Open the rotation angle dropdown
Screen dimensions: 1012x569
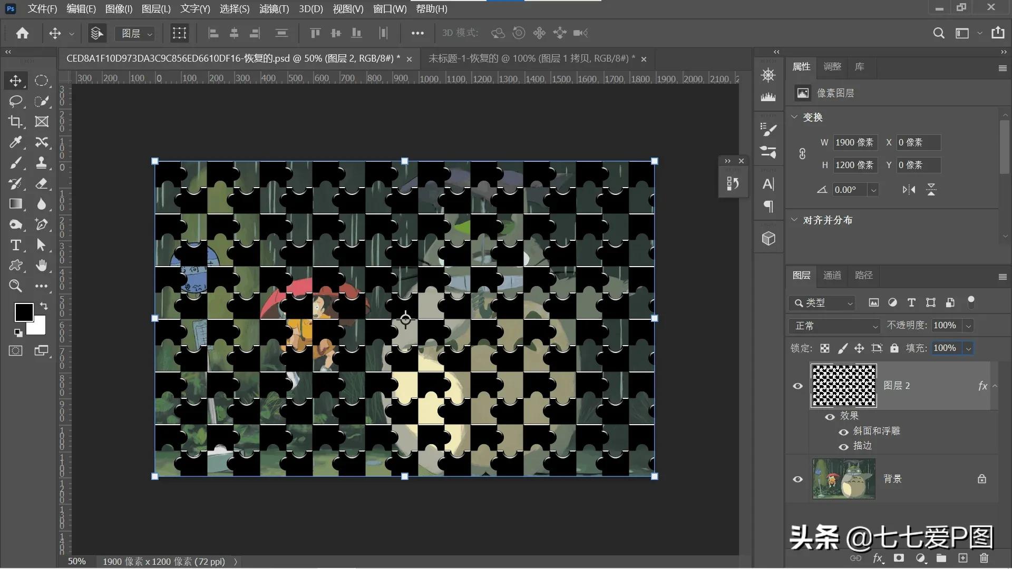pyautogui.click(x=873, y=190)
